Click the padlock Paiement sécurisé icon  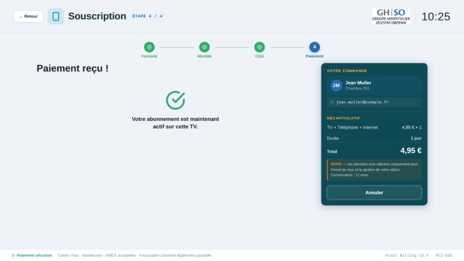point(13,255)
